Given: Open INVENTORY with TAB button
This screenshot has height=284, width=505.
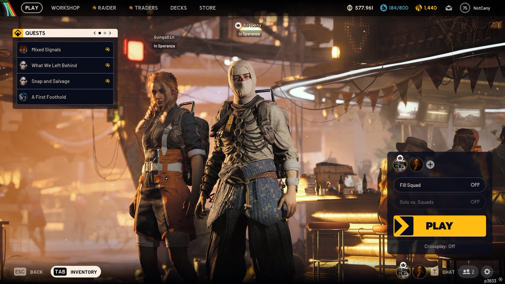Looking at the screenshot, I should coord(76,272).
